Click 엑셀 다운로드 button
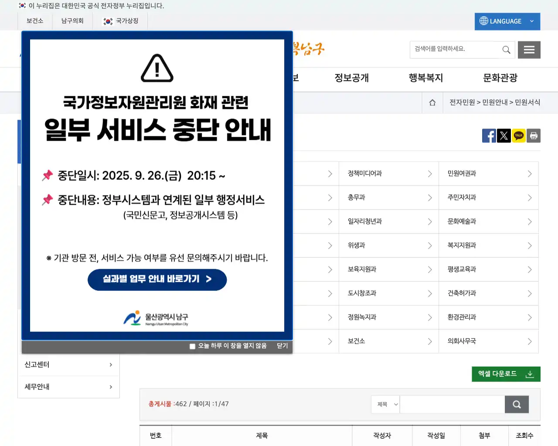This screenshot has height=446, width=558. point(506,374)
